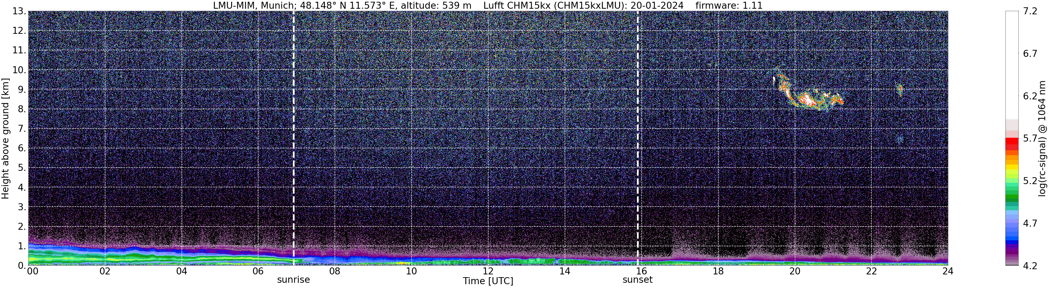Click the colorbar tick value 4.2
Viewport: 1049px width, 288px height.
coord(1030,265)
